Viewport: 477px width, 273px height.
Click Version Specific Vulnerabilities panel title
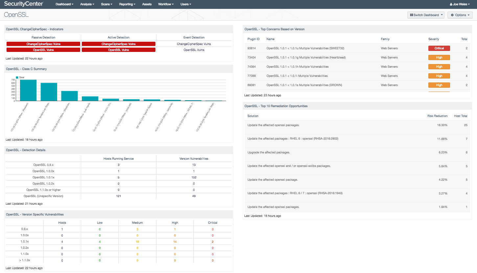click(x=35, y=215)
